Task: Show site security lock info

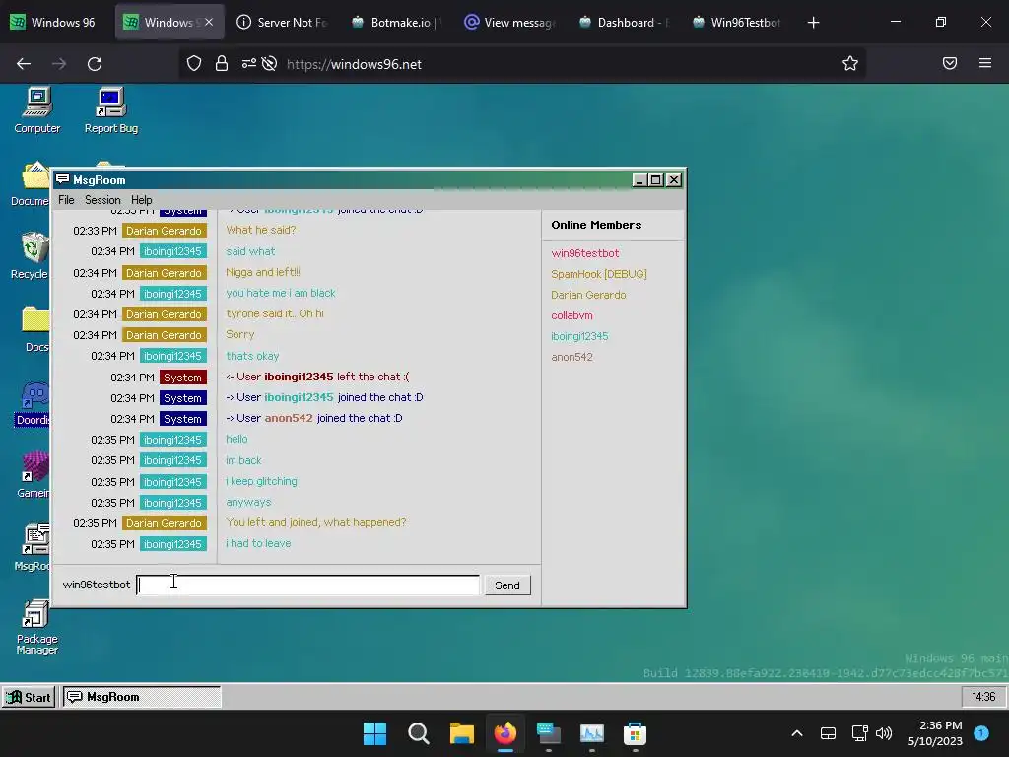Action: tap(222, 64)
